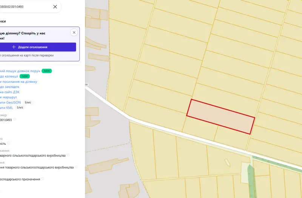This screenshot has width=302, height=198.
Task: Download the parcel as KML
Action: [x=6, y=107]
